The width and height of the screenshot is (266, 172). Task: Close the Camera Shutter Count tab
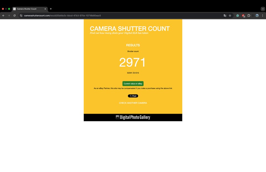pos(45,9)
